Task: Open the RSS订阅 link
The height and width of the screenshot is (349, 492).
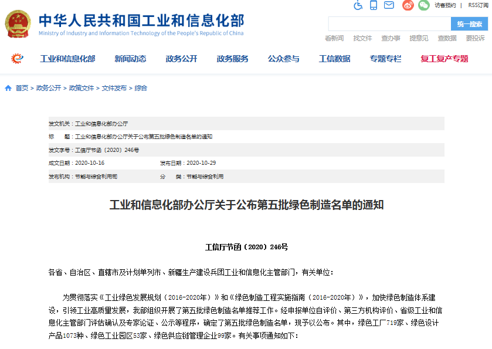Action: pyautogui.click(x=477, y=5)
